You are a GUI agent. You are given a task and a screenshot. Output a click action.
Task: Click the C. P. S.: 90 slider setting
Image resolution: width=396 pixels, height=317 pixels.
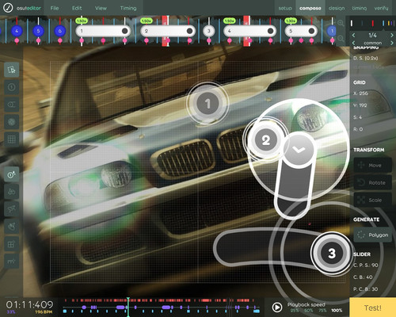(366, 265)
